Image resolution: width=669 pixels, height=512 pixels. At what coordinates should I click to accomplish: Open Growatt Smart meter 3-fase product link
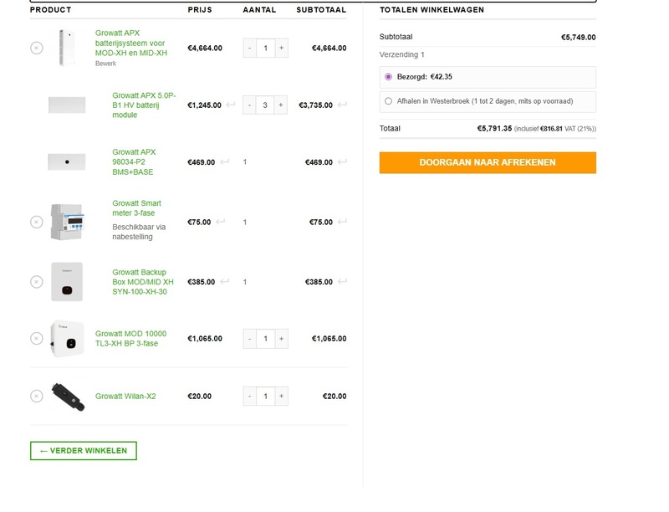click(136, 207)
